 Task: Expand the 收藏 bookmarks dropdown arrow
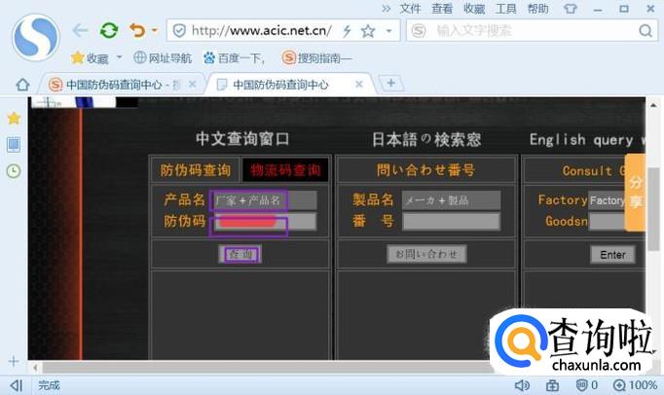[119, 56]
